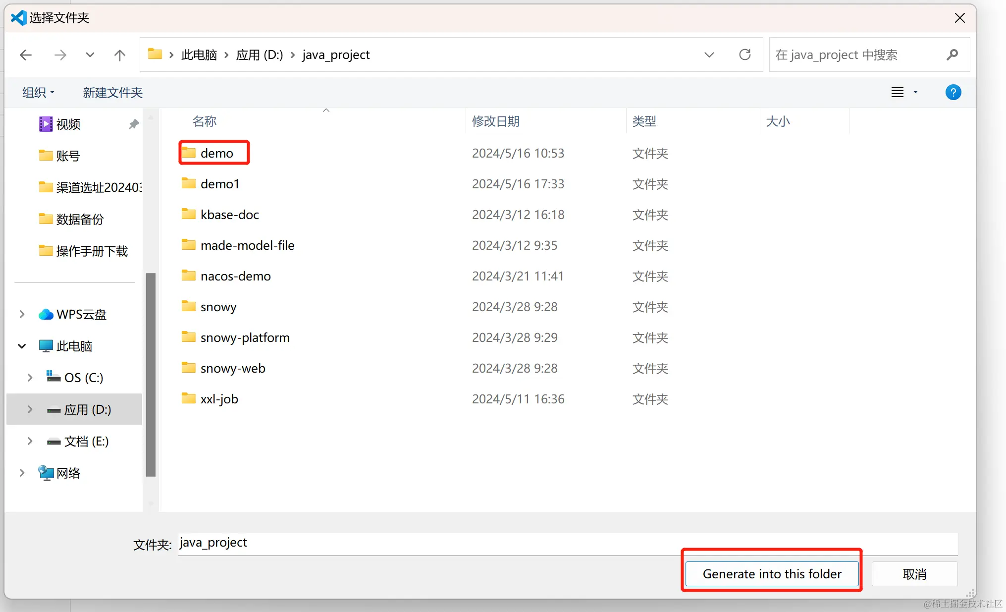Screen dimensions: 1006x612
Task: Open the blue help question icon
Action: coord(953,92)
